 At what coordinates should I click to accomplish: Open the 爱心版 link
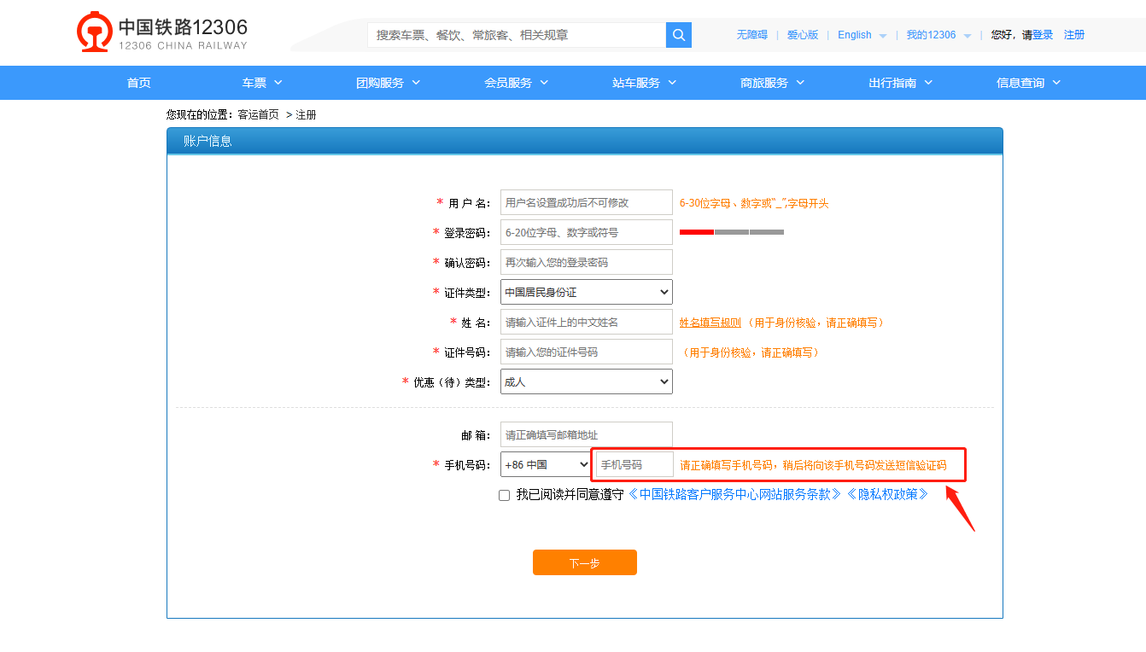click(803, 35)
